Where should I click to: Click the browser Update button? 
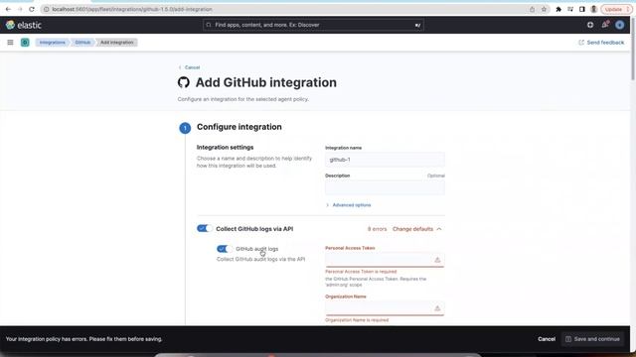(616, 9)
